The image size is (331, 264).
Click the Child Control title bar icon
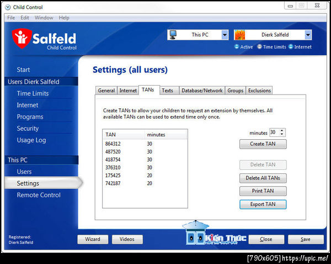(8, 7)
